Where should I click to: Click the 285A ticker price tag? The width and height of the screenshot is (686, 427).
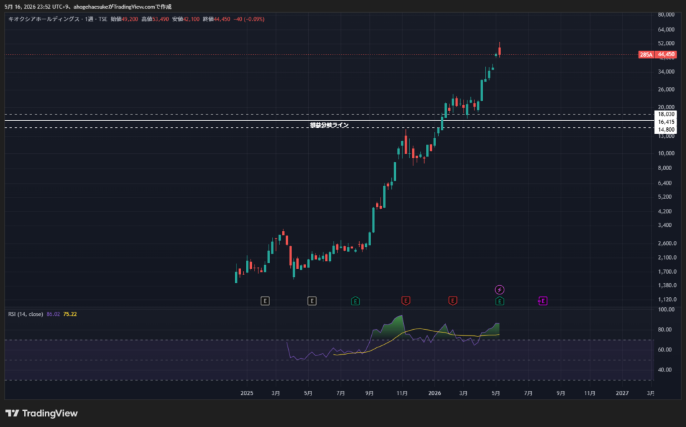pos(646,55)
